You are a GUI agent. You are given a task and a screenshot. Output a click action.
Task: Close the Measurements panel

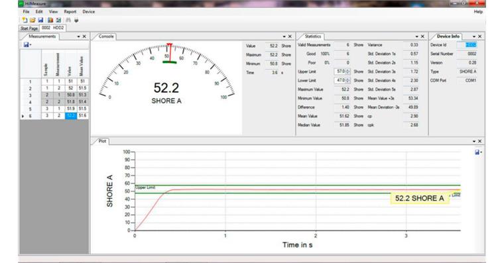[84, 36]
